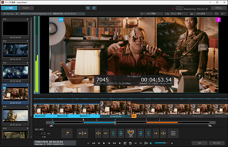Open プレビュー設定 settings
This screenshot has width=228, height=147.
[x=176, y=14]
